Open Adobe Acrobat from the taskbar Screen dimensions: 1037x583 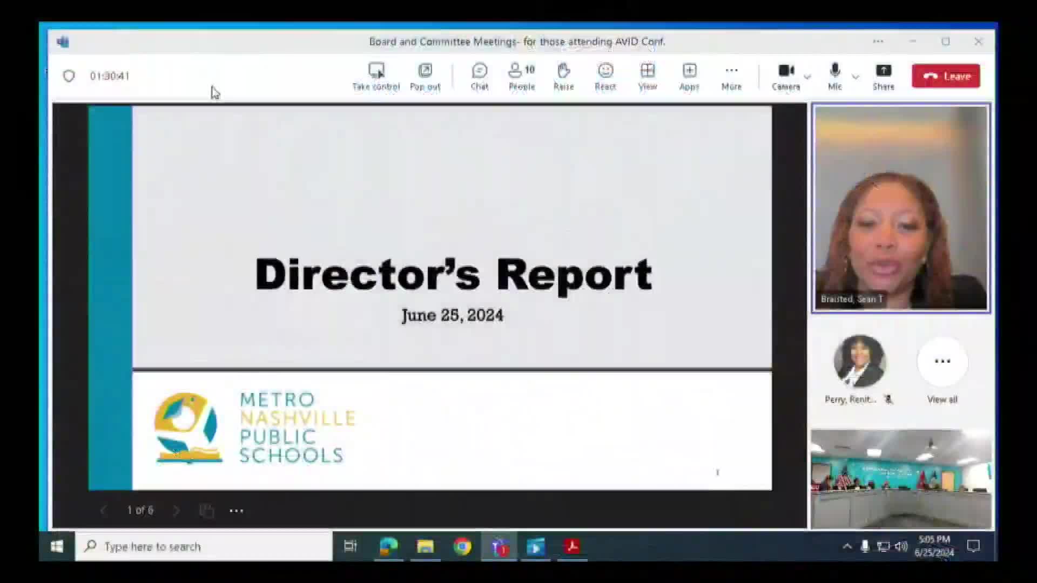(572, 546)
